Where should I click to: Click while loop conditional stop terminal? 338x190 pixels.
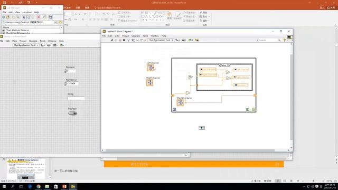253,109
